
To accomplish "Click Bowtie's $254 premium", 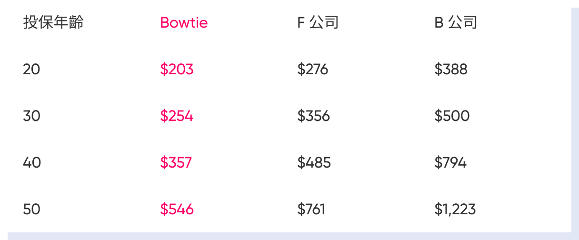I will tap(177, 116).
